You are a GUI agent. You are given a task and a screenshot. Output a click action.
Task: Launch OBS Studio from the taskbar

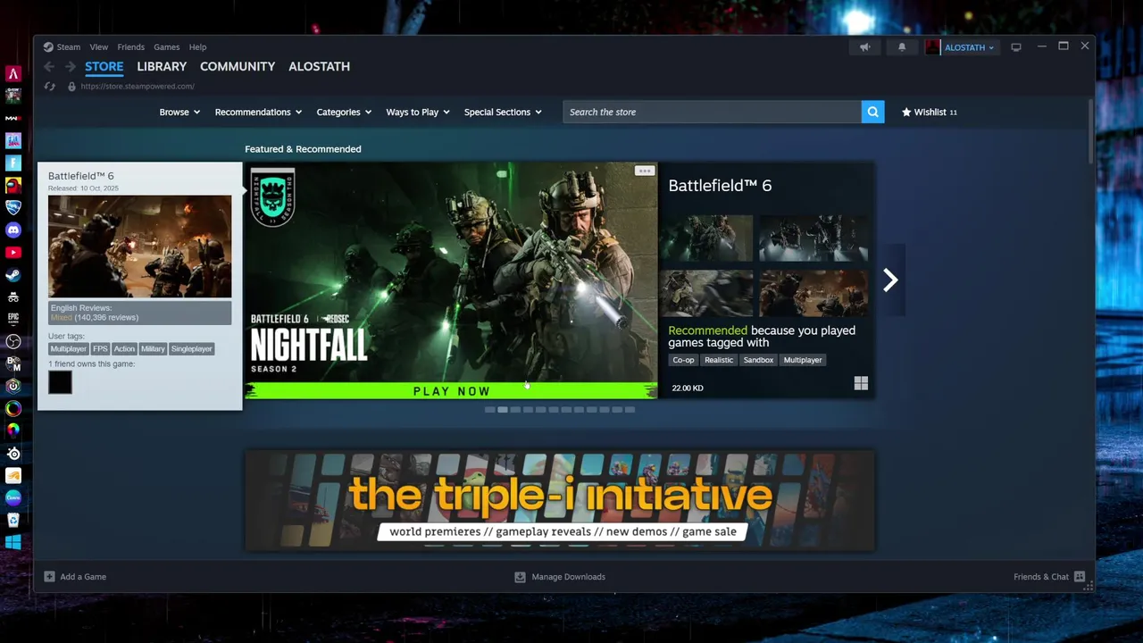[13, 342]
